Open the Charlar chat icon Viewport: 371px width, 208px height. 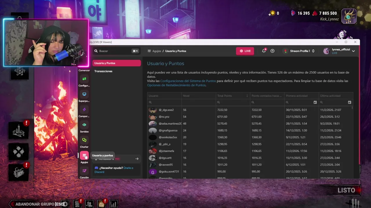pyautogui.click(x=84, y=140)
